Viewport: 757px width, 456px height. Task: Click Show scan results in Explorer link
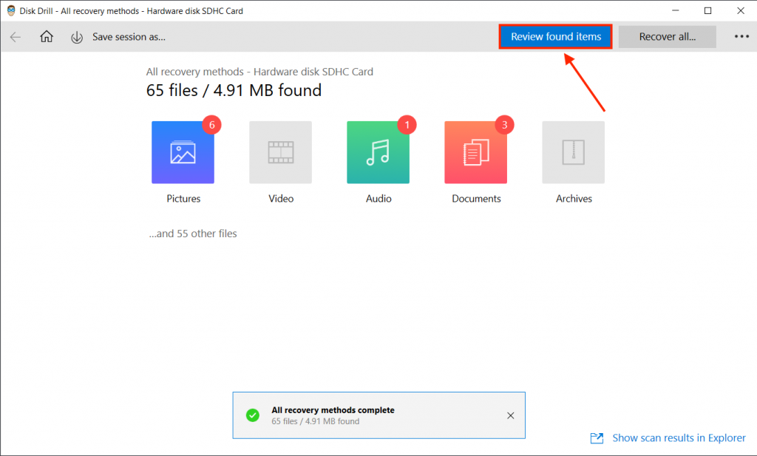679,438
